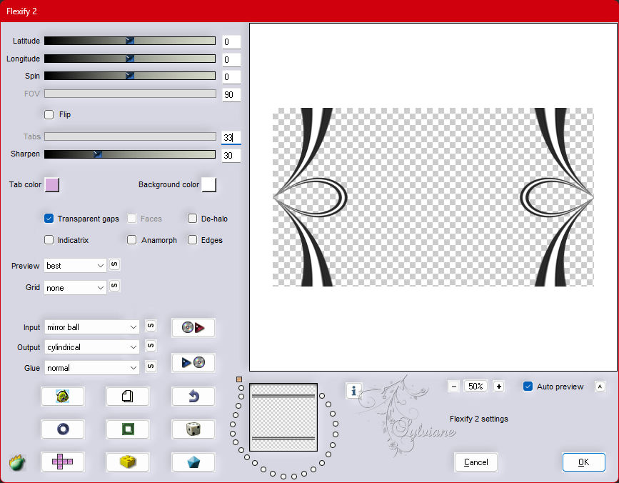Screen dimensions: 619x483
Task: Click the Spin slider
Action: click(x=130, y=76)
